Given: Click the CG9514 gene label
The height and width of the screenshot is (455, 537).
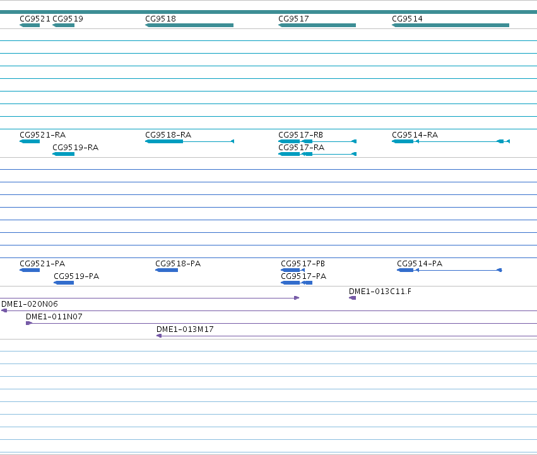Looking at the screenshot, I should pos(407,19).
